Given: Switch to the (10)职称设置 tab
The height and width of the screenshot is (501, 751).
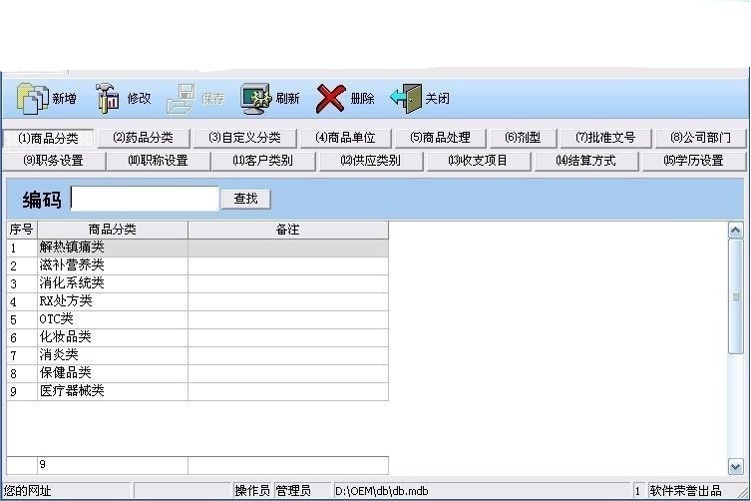Looking at the screenshot, I should tap(159, 161).
